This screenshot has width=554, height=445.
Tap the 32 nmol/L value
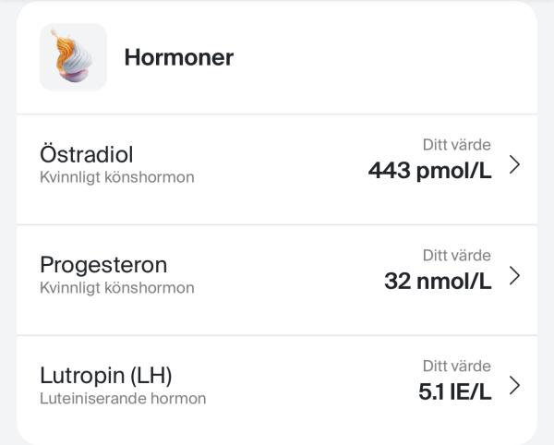[x=438, y=281]
